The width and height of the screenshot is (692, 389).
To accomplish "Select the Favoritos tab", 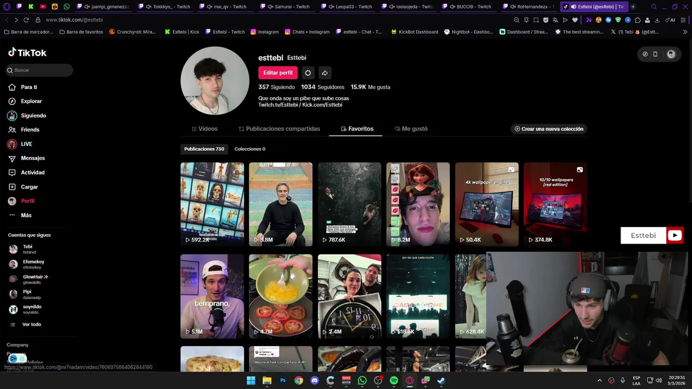I will coord(357,129).
